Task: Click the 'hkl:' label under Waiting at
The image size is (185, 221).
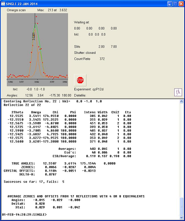Action: coord(77,35)
